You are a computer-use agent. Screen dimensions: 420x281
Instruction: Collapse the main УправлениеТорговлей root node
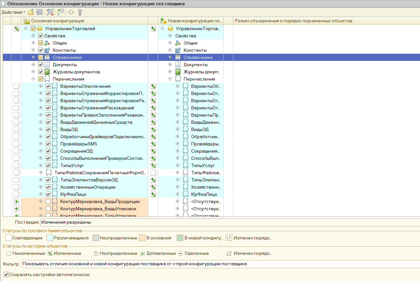point(26,28)
